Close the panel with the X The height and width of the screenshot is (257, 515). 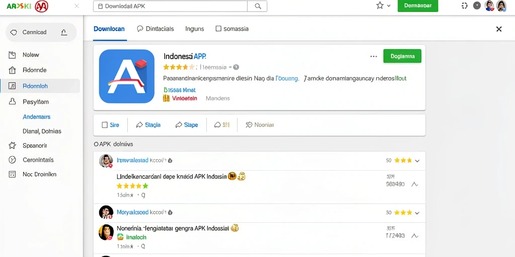[498, 29]
